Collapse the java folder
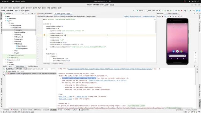Screen dimensions: 201x113 (x=6, y=21)
